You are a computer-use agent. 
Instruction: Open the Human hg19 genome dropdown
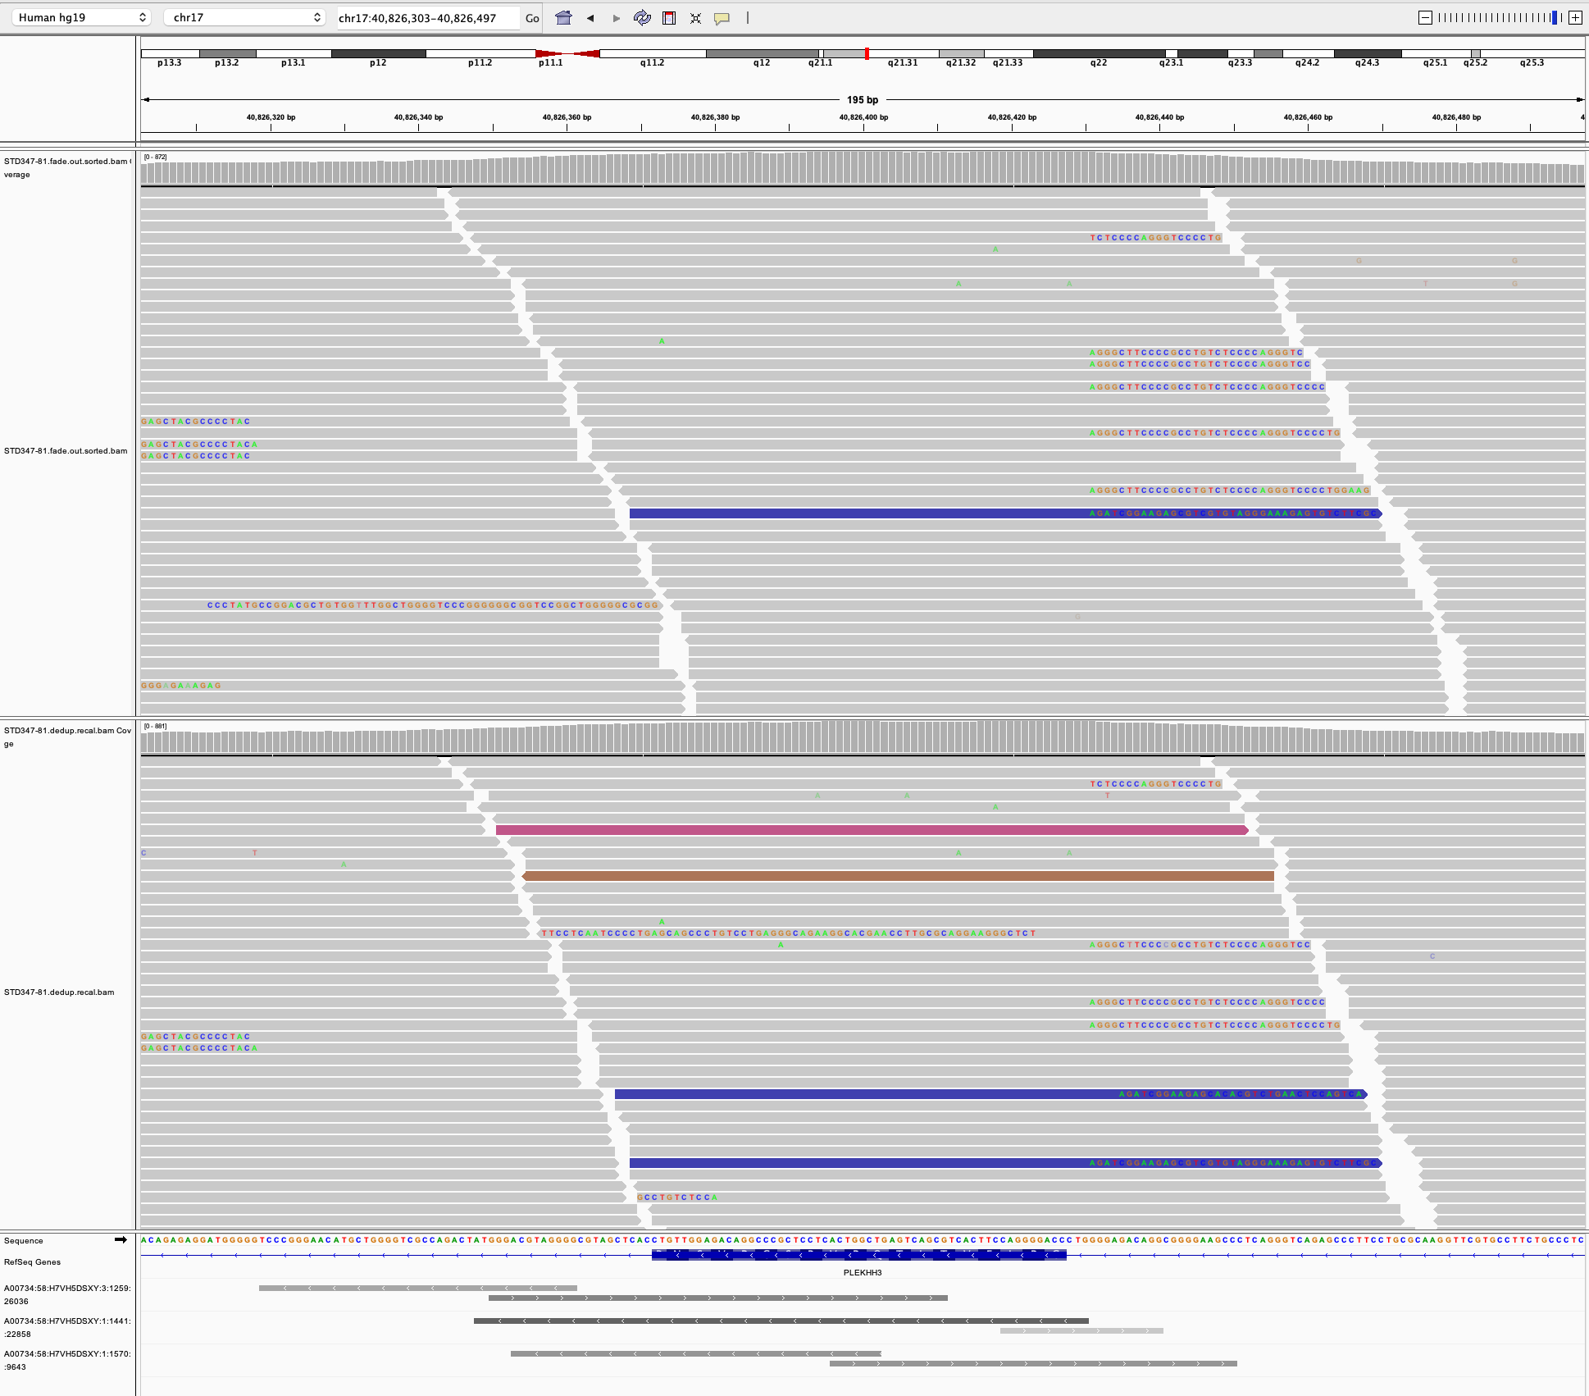pos(81,17)
